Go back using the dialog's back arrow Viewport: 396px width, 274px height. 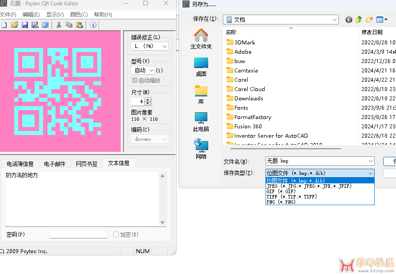[x=349, y=20]
